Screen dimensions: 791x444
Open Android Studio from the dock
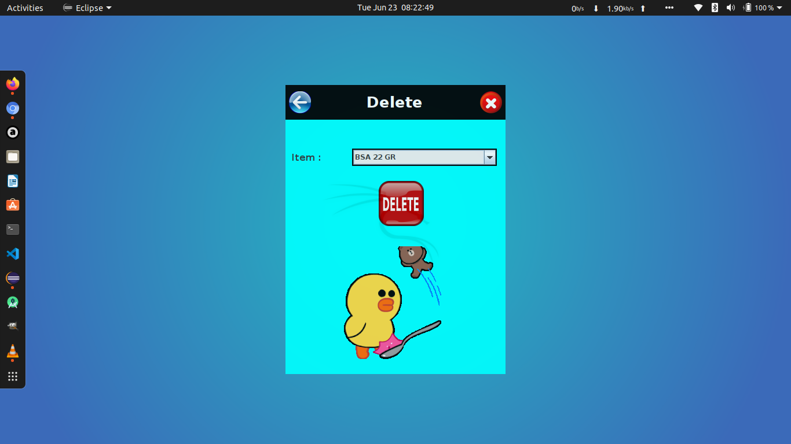click(13, 302)
